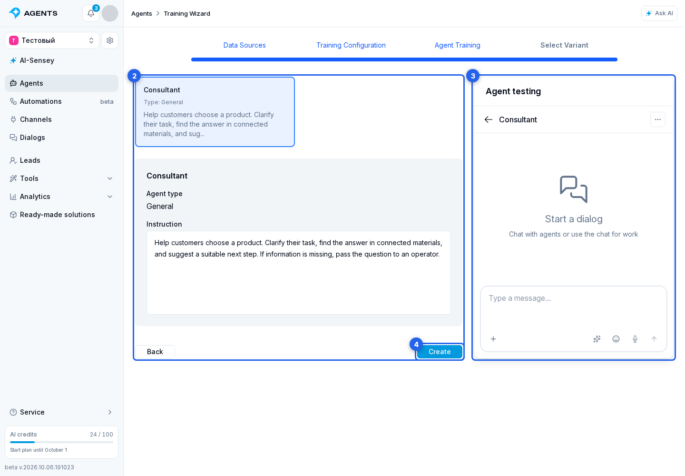Click Agents breadcrumb link
685x476 pixels.
pos(142,13)
